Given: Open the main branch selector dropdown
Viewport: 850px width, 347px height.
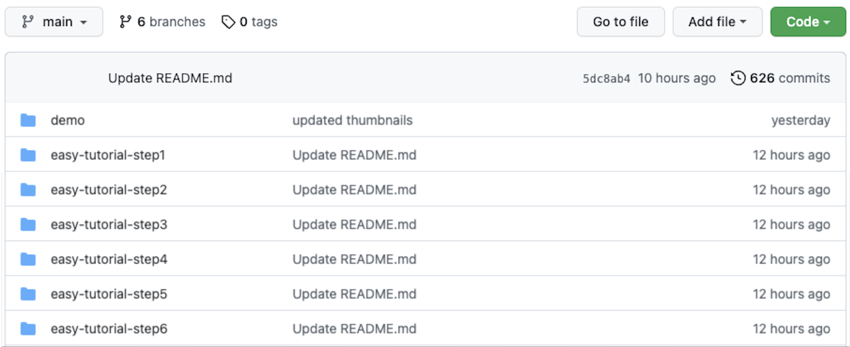Looking at the screenshot, I should [54, 22].
